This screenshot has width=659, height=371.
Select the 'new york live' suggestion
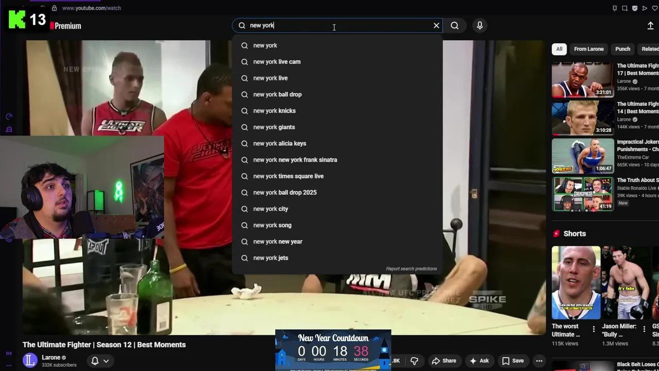pyautogui.click(x=337, y=78)
